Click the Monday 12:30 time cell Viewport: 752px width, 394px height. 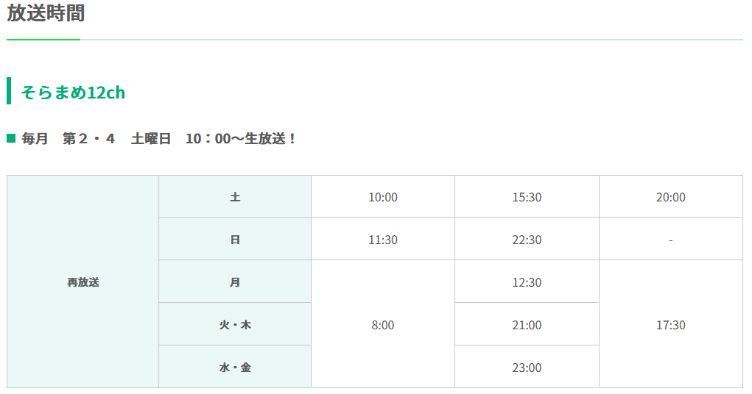(527, 282)
